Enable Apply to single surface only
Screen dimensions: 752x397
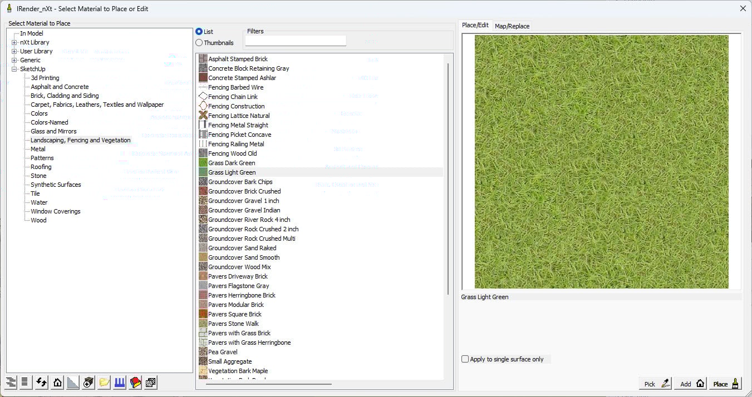coord(465,359)
